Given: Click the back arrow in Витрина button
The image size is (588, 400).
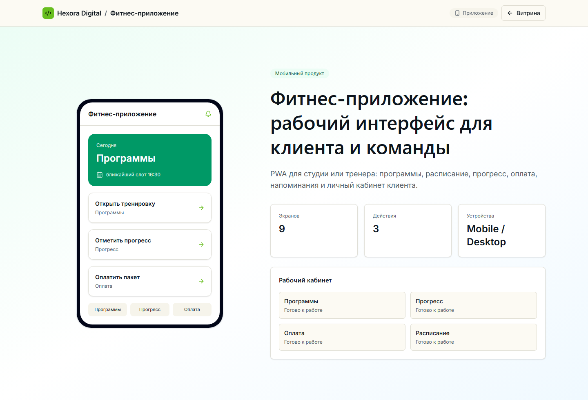Looking at the screenshot, I should (510, 13).
